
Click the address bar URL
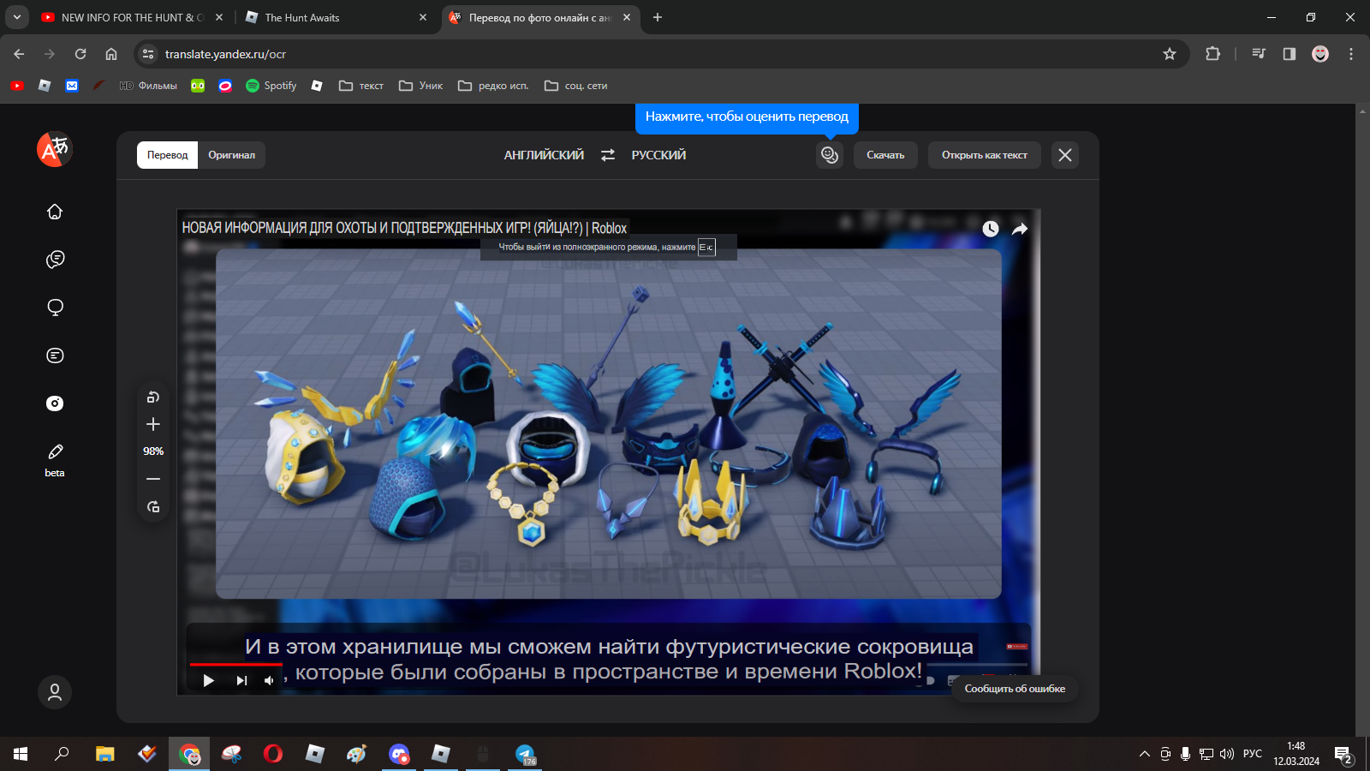click(x=225, y=54)
